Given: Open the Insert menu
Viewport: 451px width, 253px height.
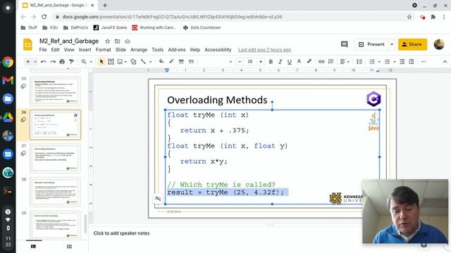Looking at the screenshot, I should click(85, 50).
